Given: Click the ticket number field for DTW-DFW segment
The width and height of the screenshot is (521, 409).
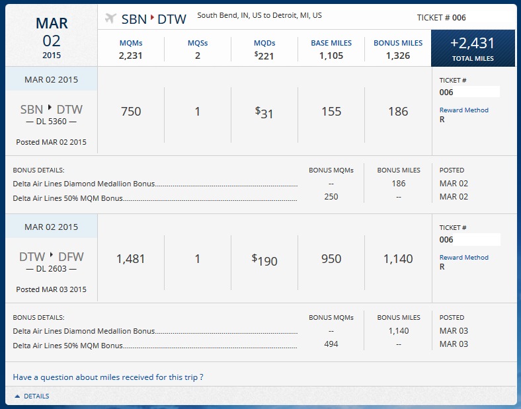Looking at the screenshot, I should click(469, 239).
